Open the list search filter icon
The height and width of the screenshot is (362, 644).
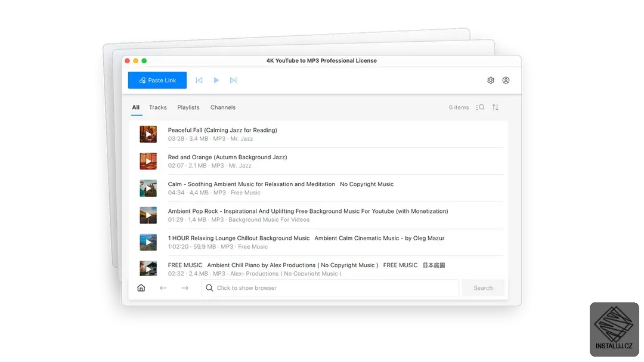click(x=480, y=107)
